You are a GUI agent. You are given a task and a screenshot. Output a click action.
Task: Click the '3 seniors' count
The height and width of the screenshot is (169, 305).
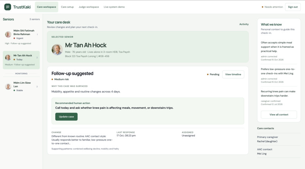click(34, 19)
